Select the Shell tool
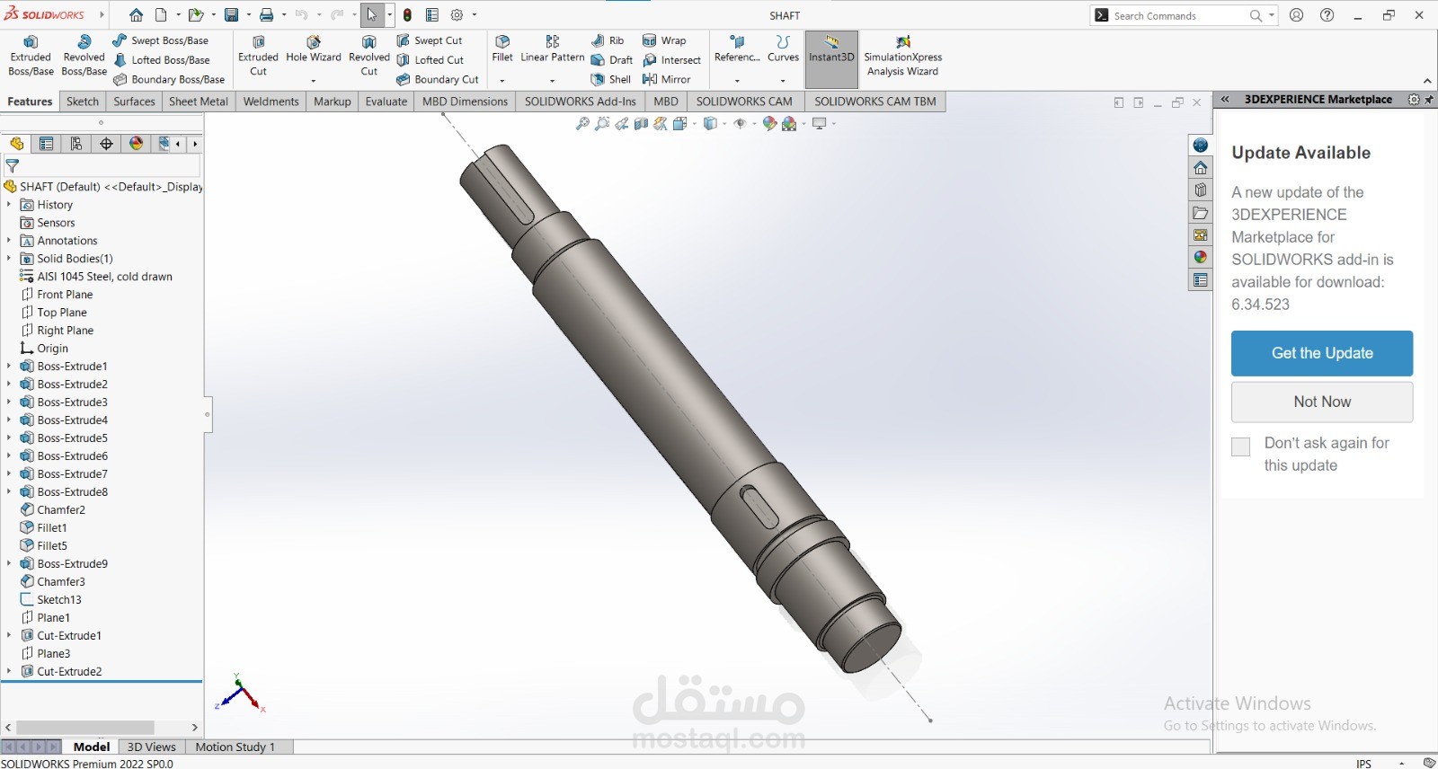The width and height of the screenshot is (1438, 769). tap(610, 79)
